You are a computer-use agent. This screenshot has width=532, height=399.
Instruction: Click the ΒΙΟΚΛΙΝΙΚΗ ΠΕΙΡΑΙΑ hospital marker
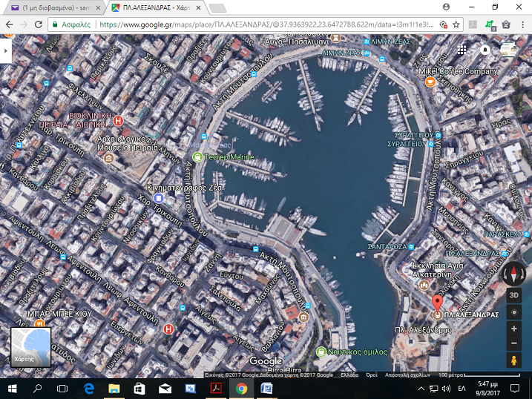118,120
